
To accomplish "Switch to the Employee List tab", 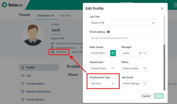I will 46,15.
